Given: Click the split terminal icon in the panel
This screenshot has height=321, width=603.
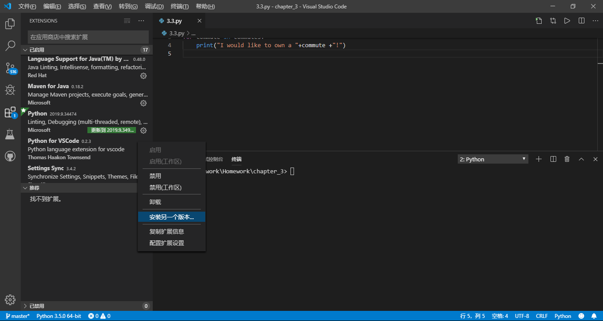Looking at the screenshot, I should click(553, 159).
